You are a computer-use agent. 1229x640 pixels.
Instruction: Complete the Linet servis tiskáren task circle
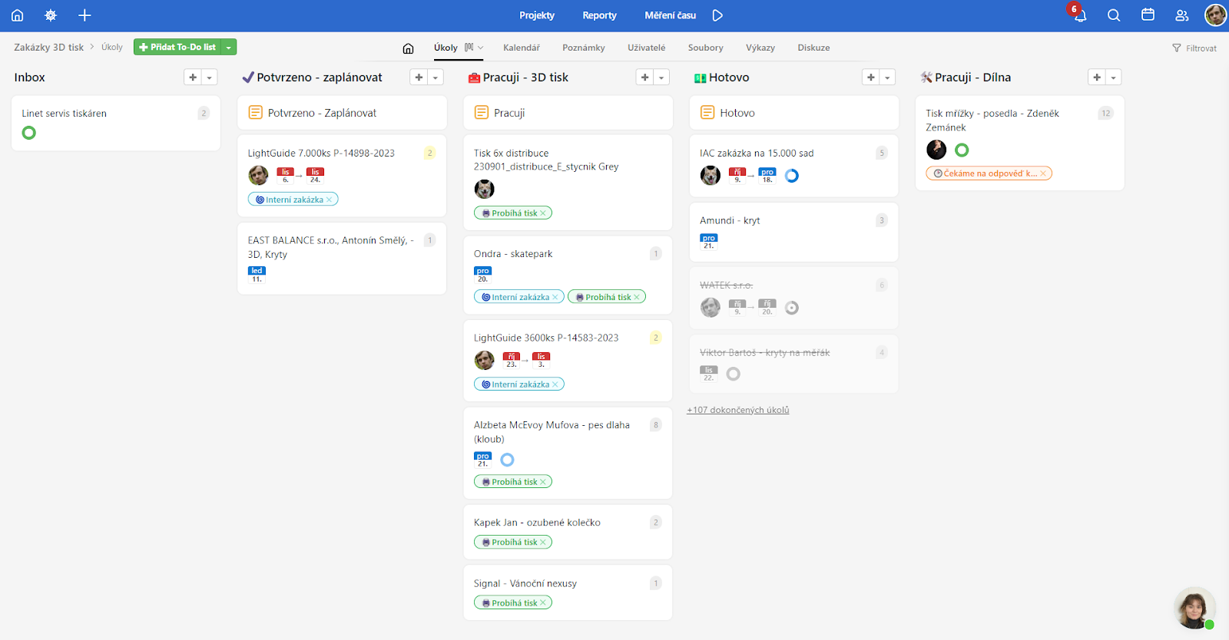click(29, 133)
